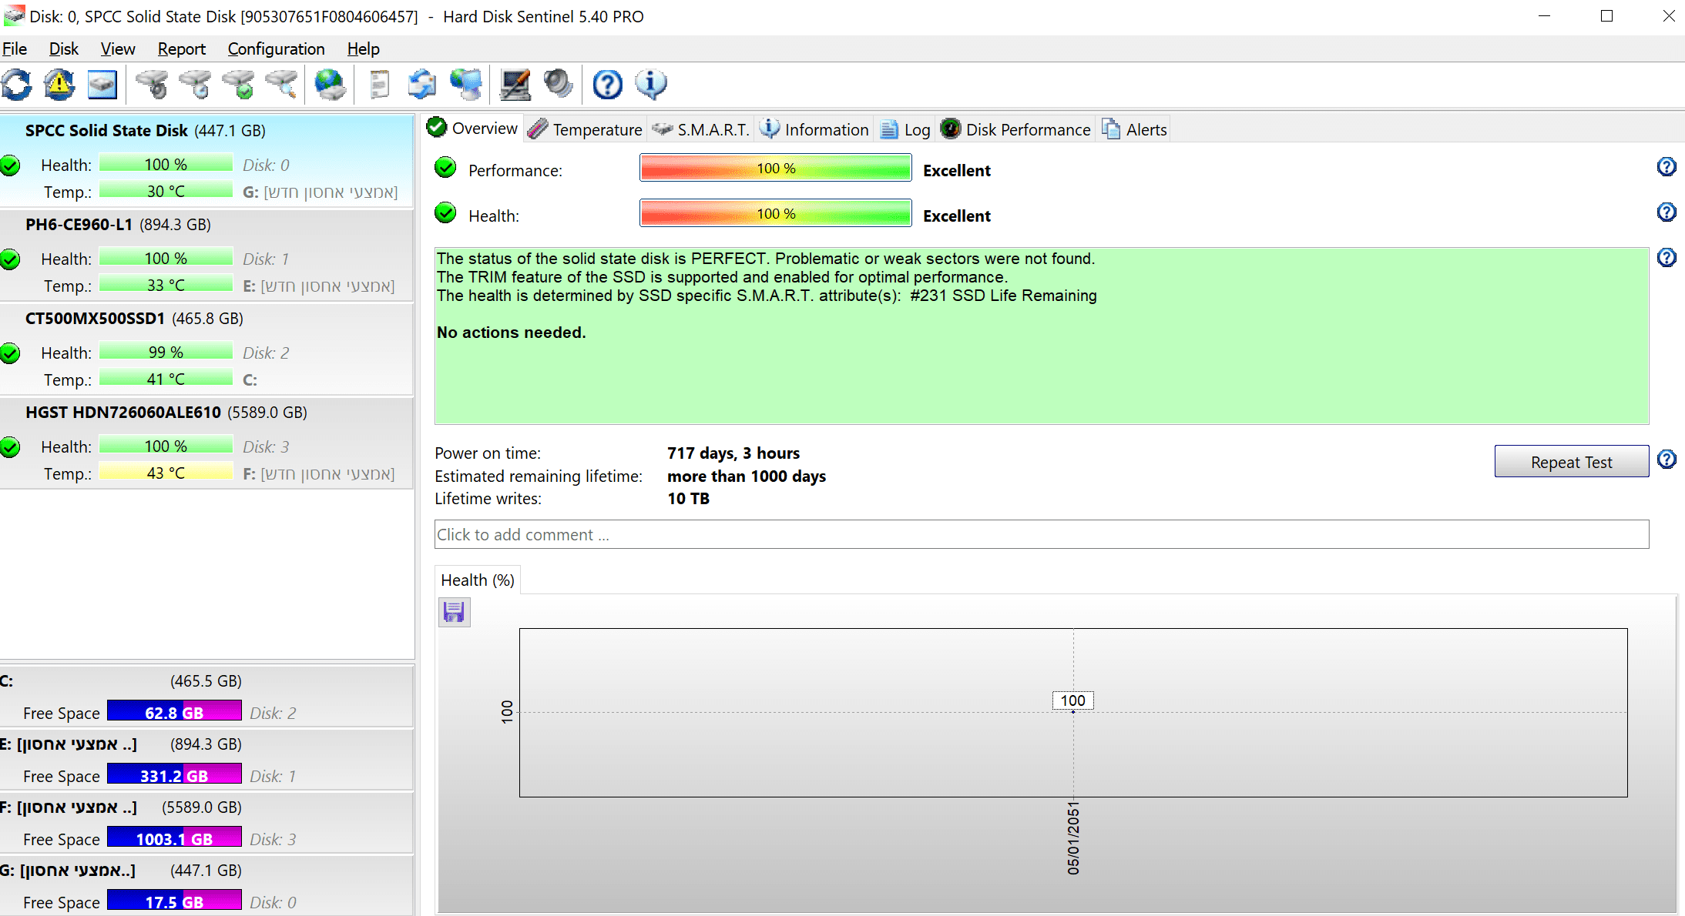Image resolution: width=1685 pixels, height=916 pixels.
Task: Click the Repeat Test button
Action: (x=1571, y=462)
